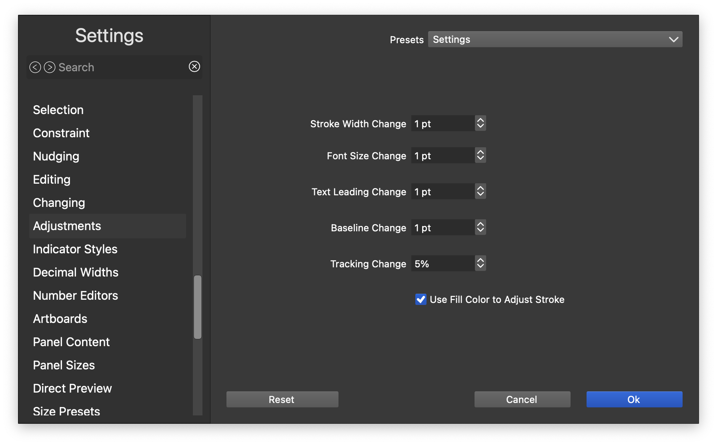This screenshot has height=445, width=717.
Task: Open the Nudging settings section
Action: [x=56, y=156]
